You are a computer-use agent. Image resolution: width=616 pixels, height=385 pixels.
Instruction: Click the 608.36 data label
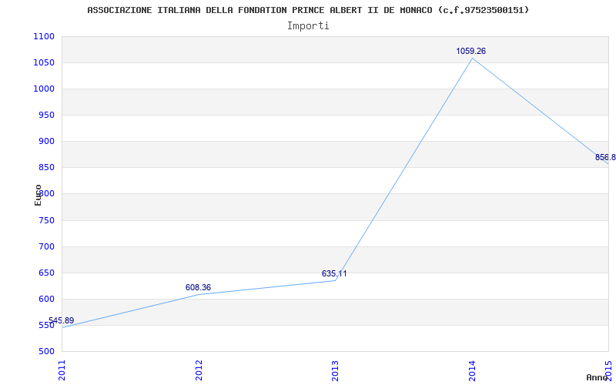[198, 287]
